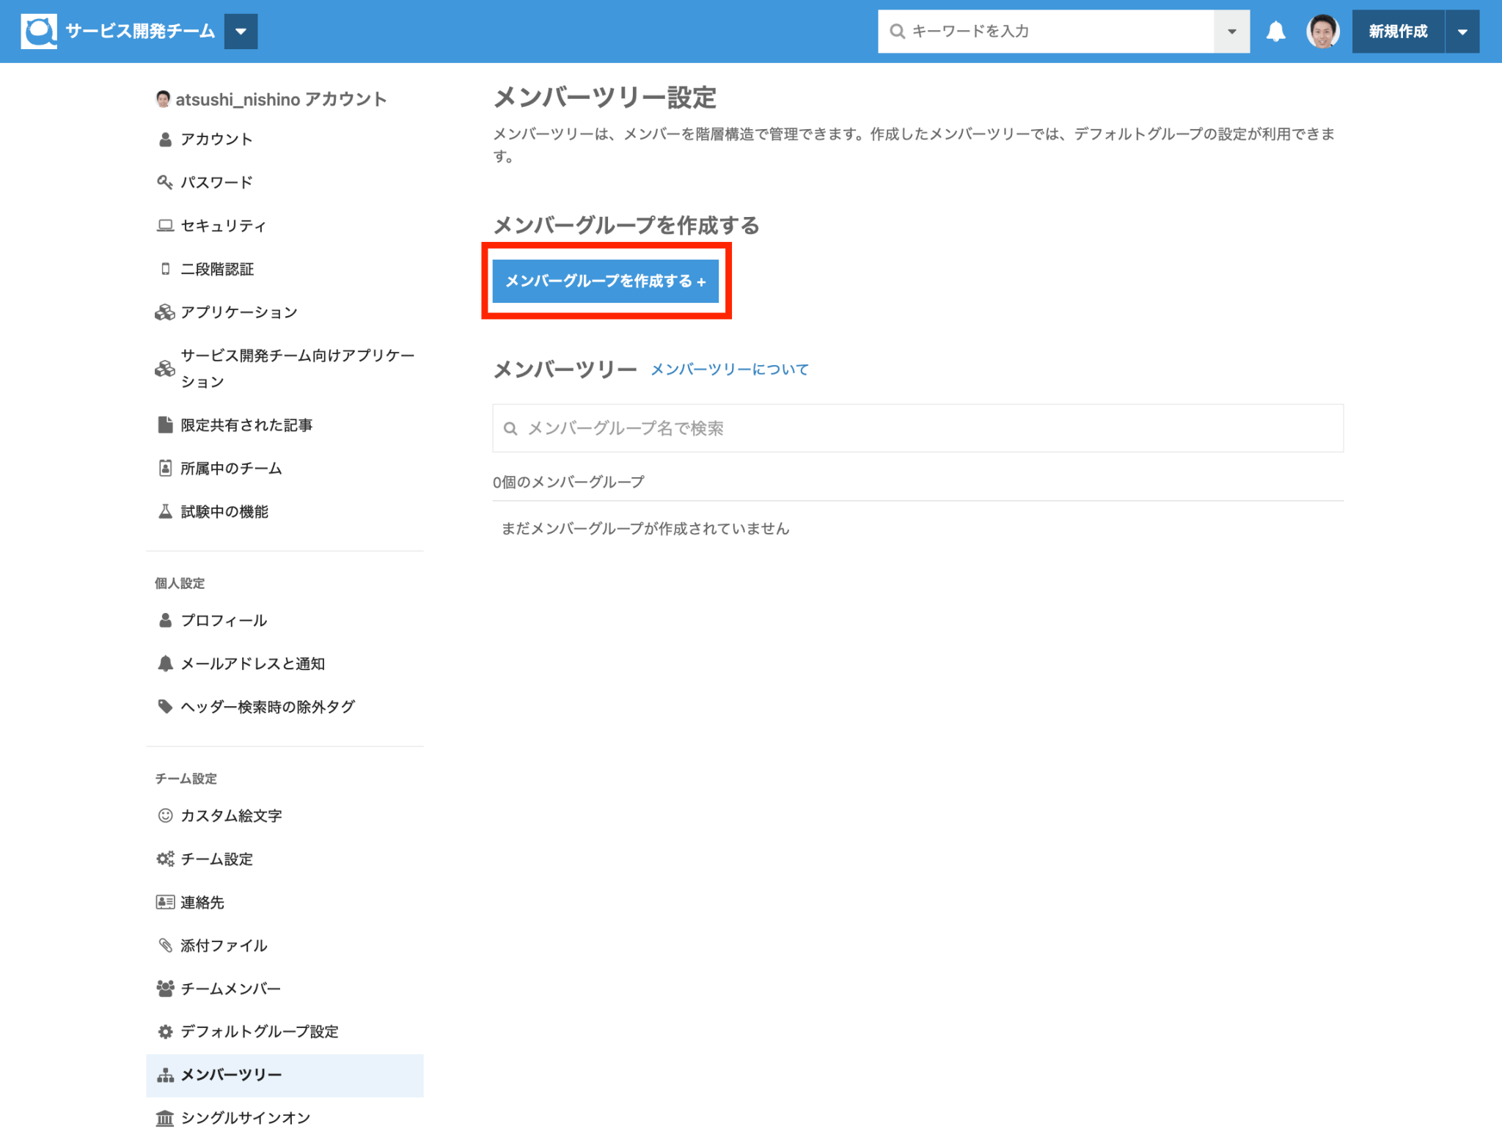Focus the メンバーグループ名で検索 field
The height and width of the screenshot is (1146, 1502).
coord(917,428)
